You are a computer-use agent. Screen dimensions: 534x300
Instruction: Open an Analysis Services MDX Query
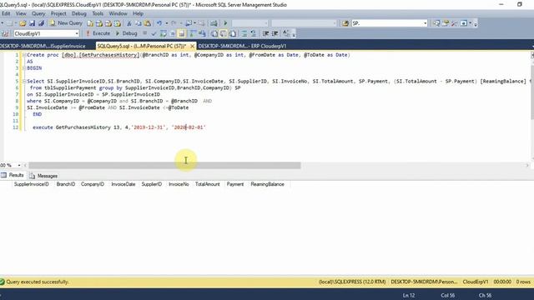(99, 23)
